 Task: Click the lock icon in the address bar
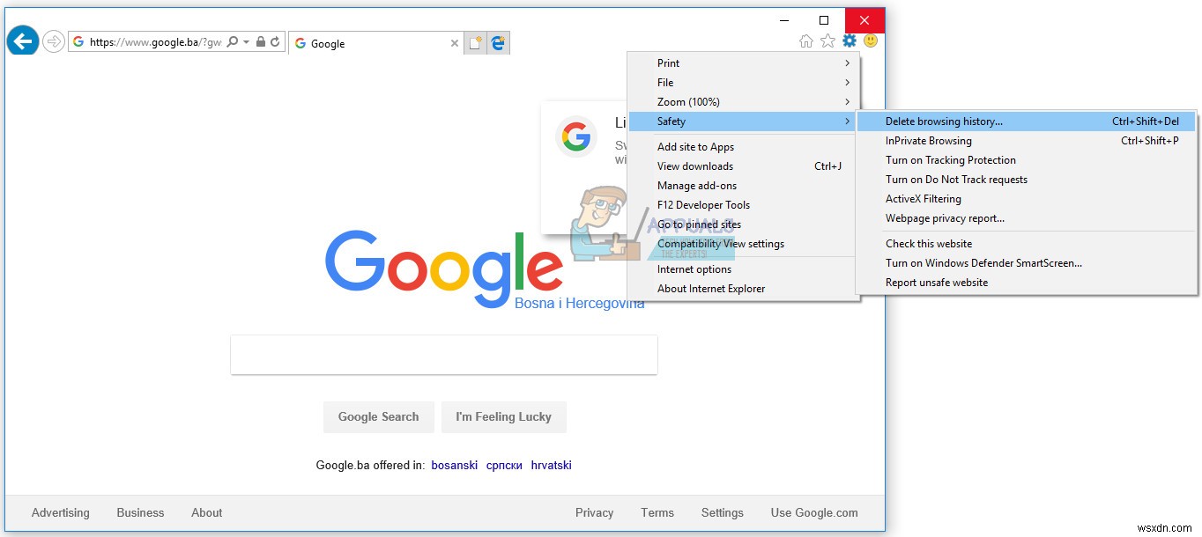pyautogui.click(x=260, y=40)
